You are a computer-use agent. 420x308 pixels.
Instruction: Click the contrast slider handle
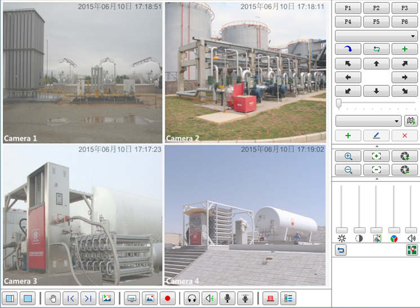click(359, 230)
